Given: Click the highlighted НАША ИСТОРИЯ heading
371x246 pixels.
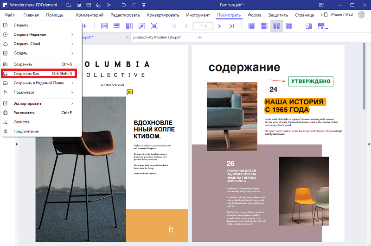Looking at the screenshot, I should 295,106.
